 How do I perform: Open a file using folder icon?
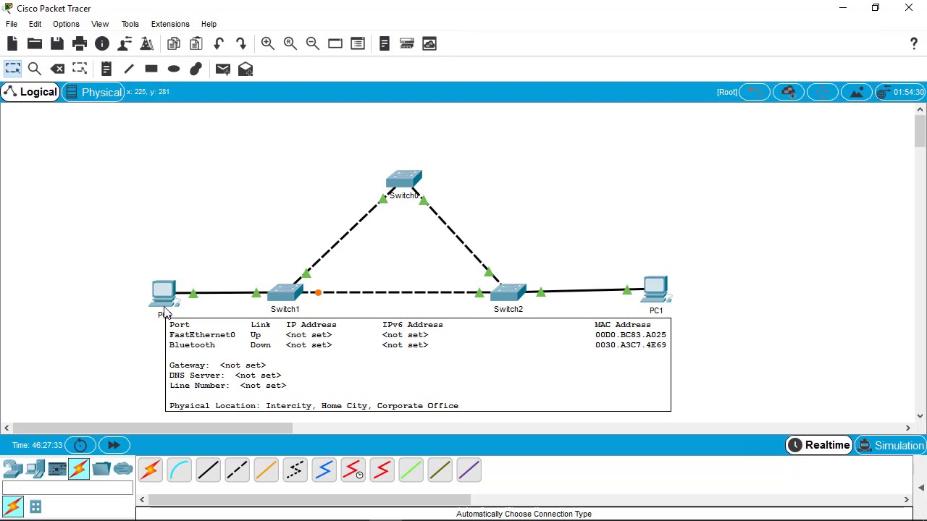point(34,44)
